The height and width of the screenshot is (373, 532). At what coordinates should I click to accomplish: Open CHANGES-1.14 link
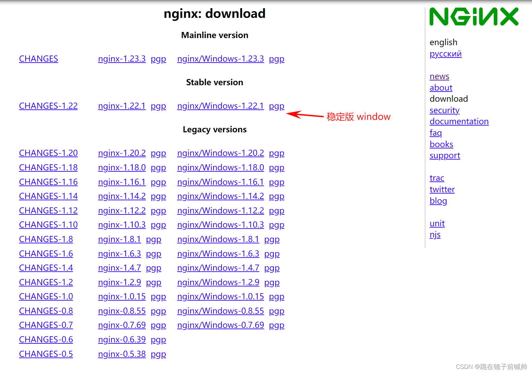[x=48, y=196]
